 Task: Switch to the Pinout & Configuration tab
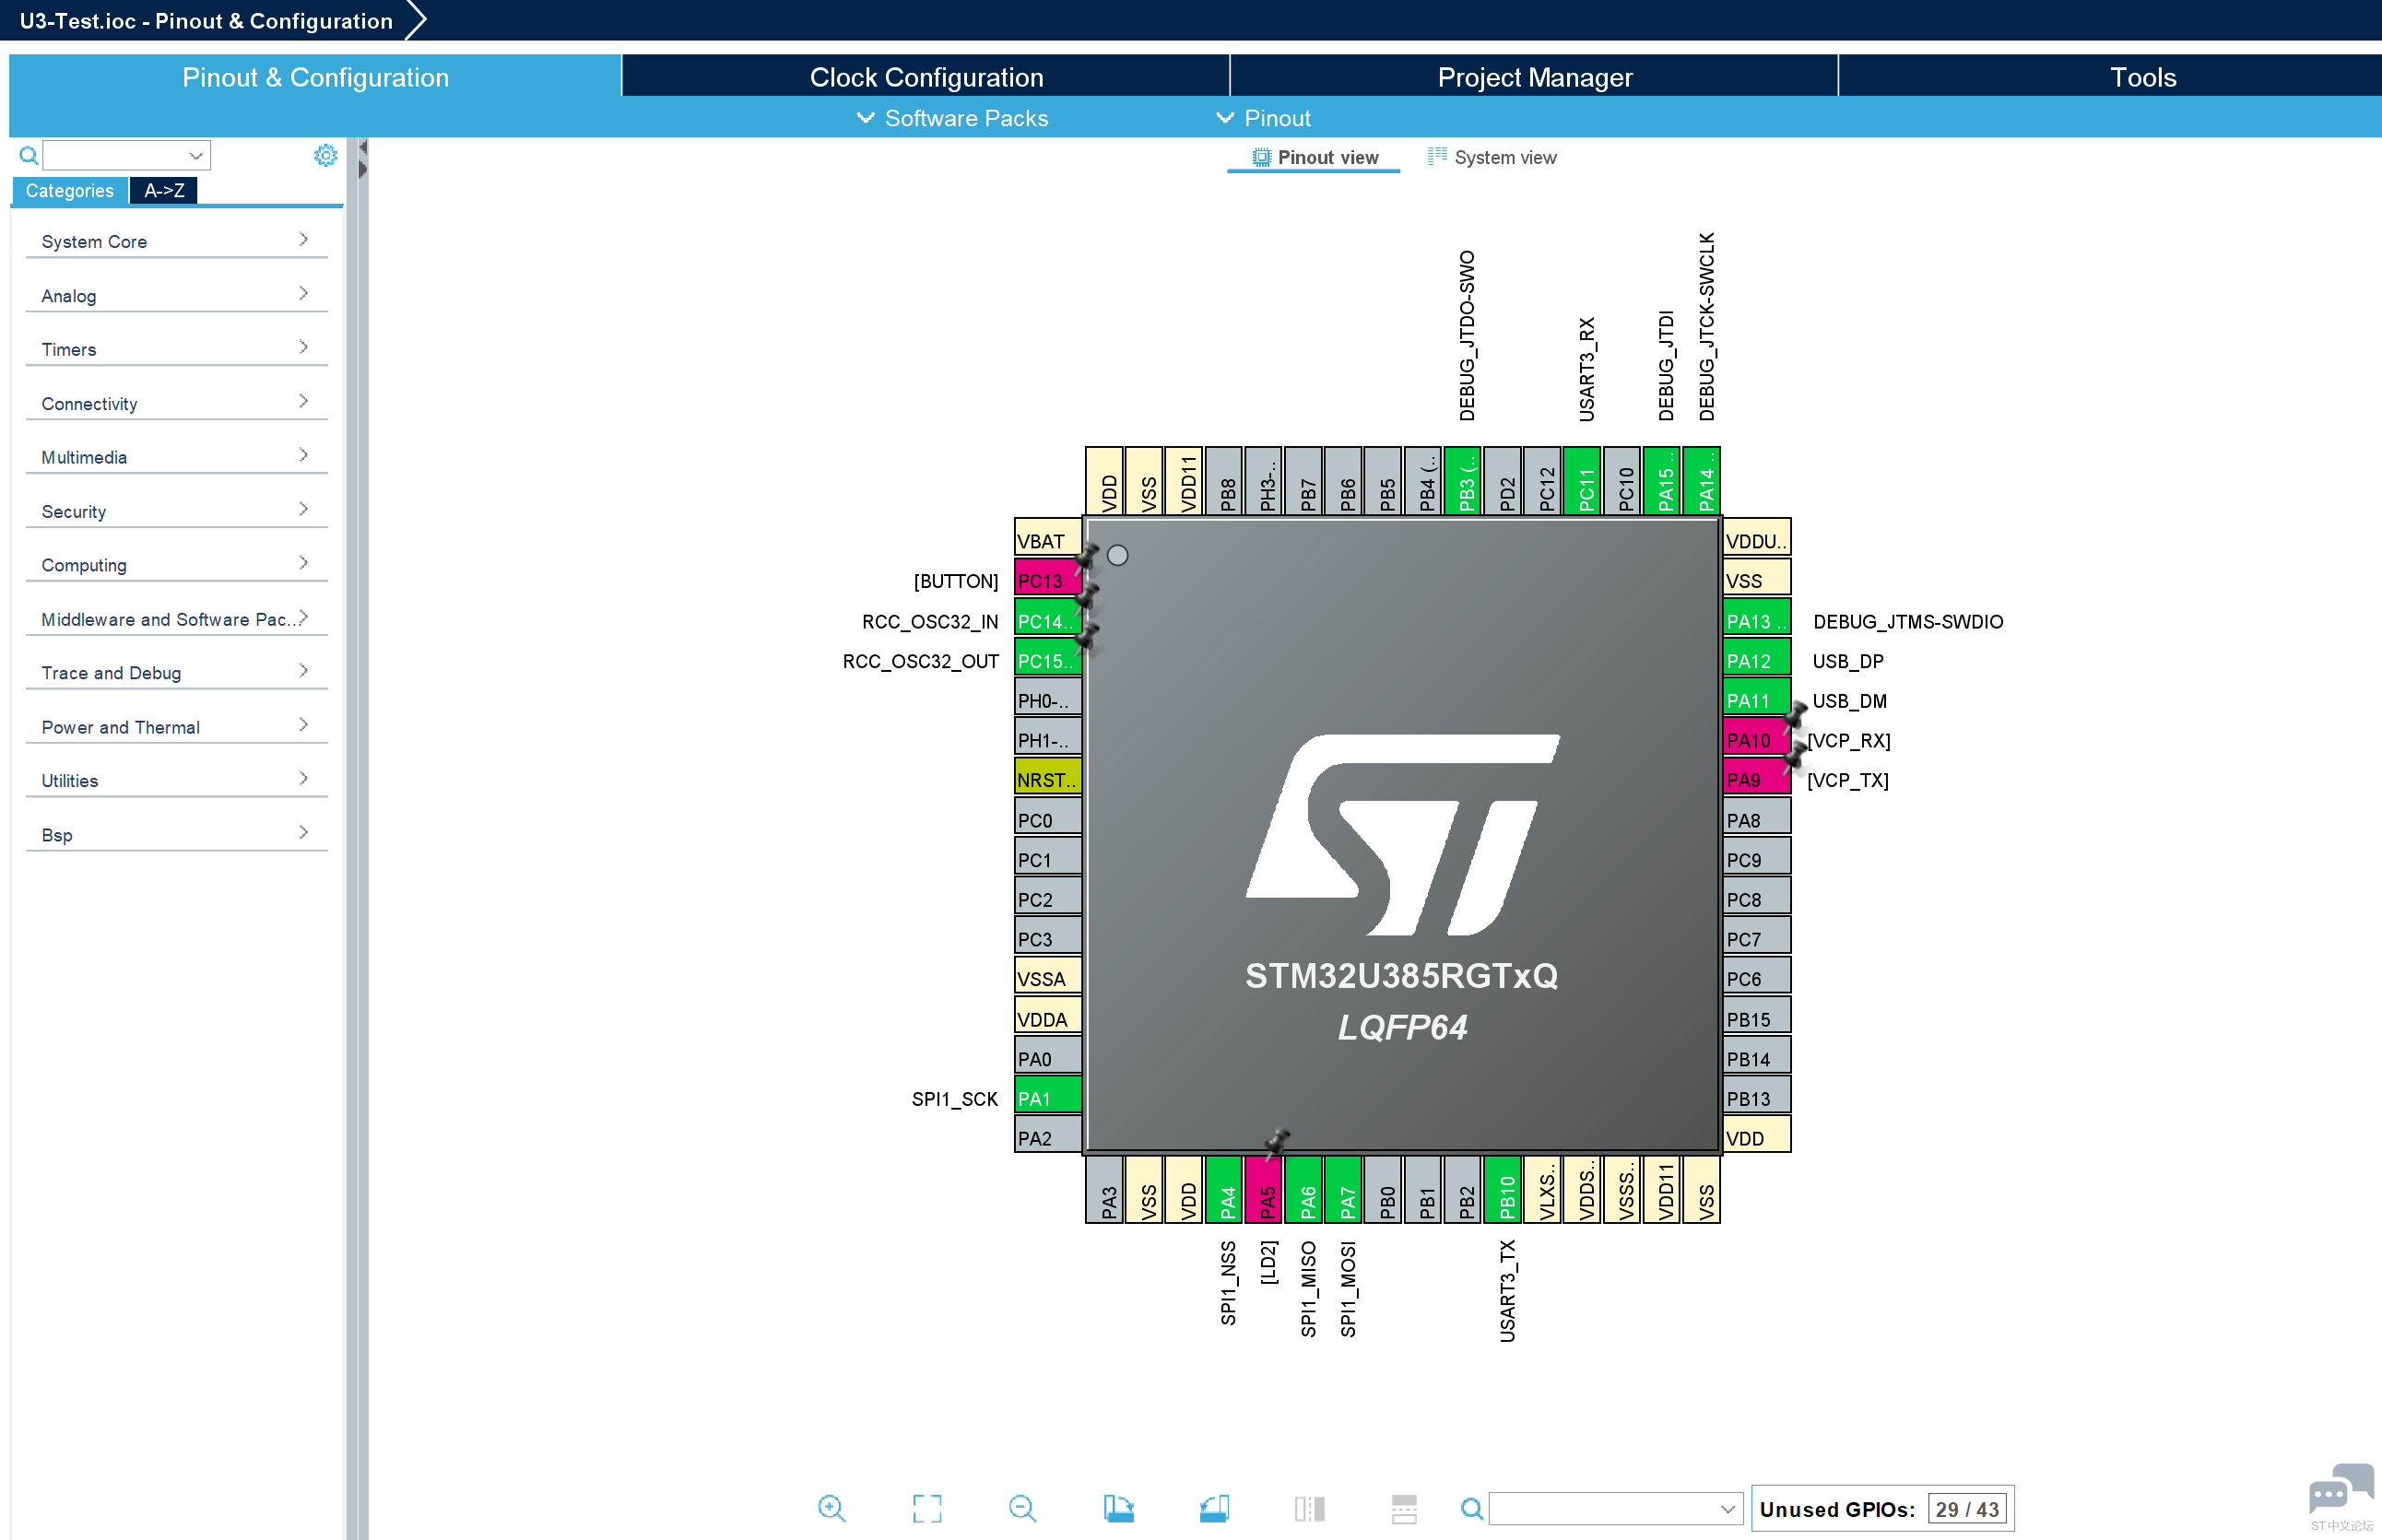click(x=315, y=77)
